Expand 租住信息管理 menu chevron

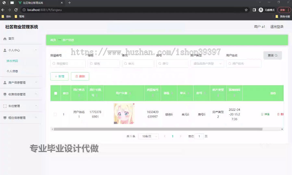point(36,117)
